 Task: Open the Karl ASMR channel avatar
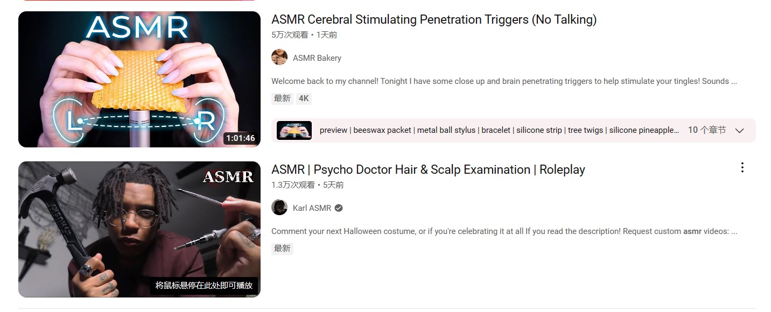pos(279,208)
